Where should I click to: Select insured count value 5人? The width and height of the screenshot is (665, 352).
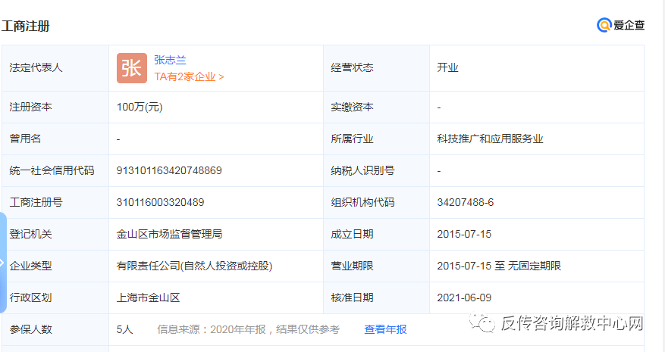tap(124, 329)
